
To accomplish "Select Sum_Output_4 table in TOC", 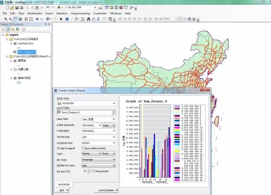I will 27,52.
